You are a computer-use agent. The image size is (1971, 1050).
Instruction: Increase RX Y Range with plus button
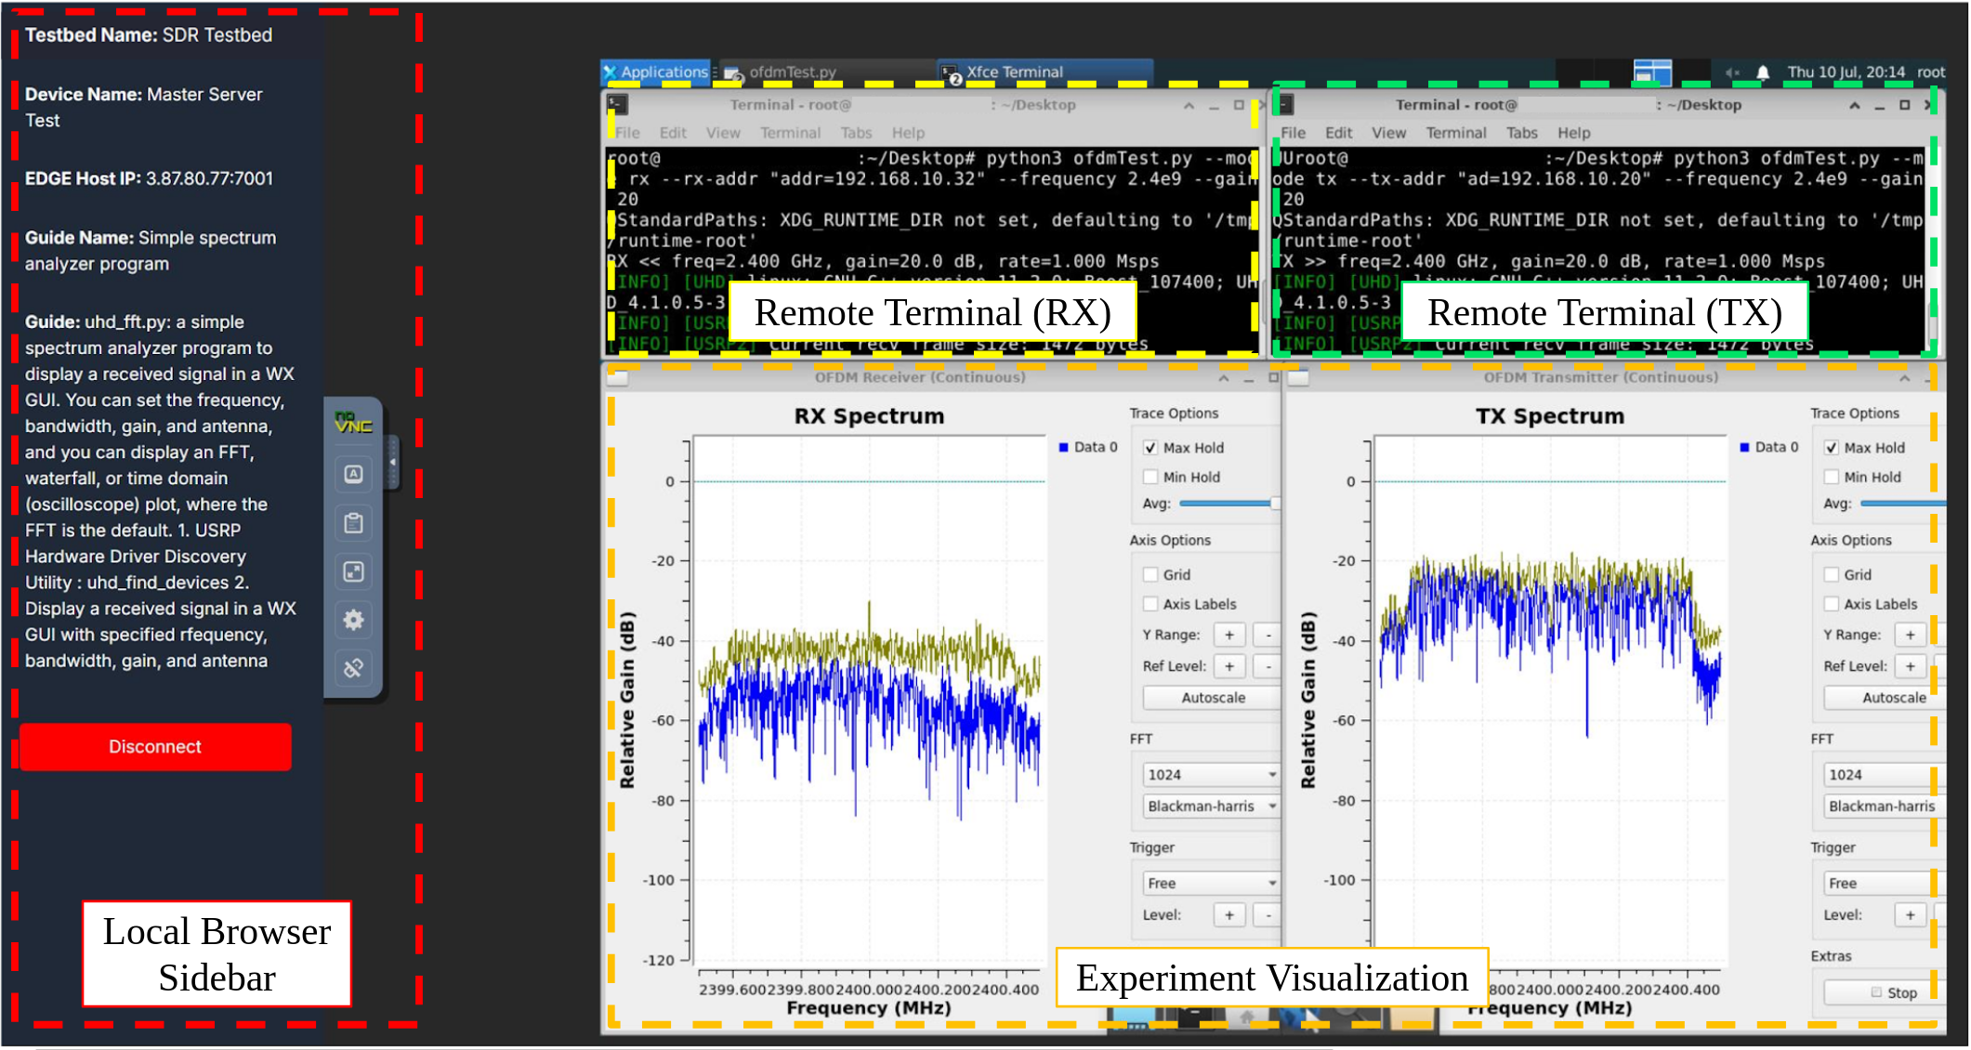coord(1229,636)
